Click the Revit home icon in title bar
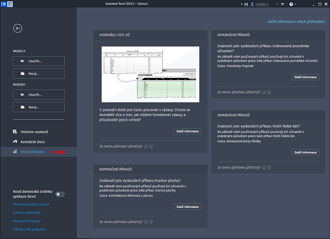This screenshot has height=239, width=330. [x=10, y=4]
